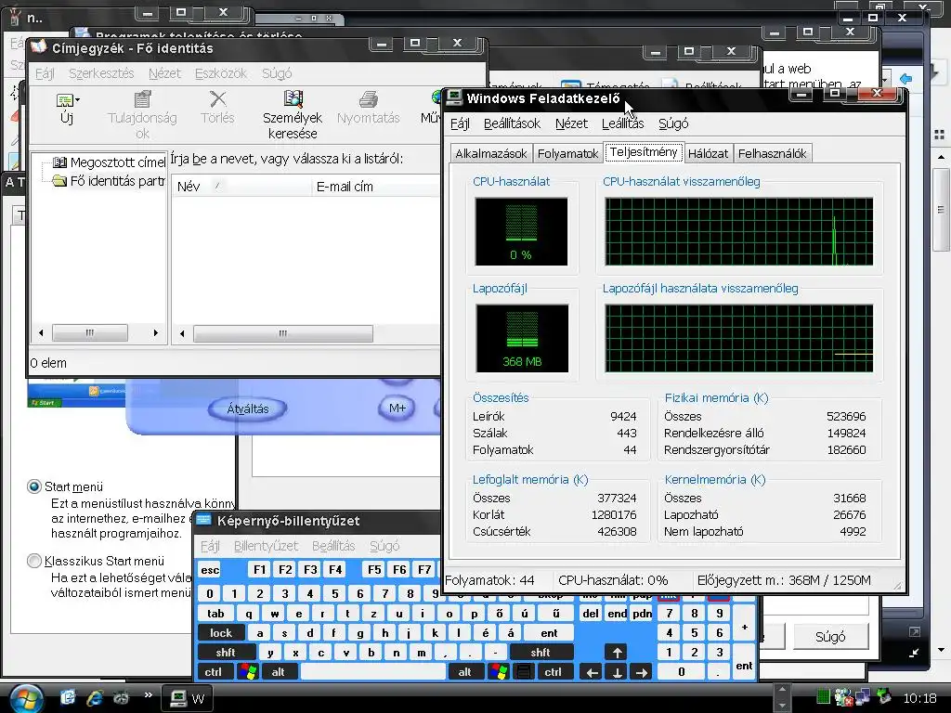Screen dimensions: 951x713
Task: Open the Start orb on the taskbar
Action: (x=25, y=698)
